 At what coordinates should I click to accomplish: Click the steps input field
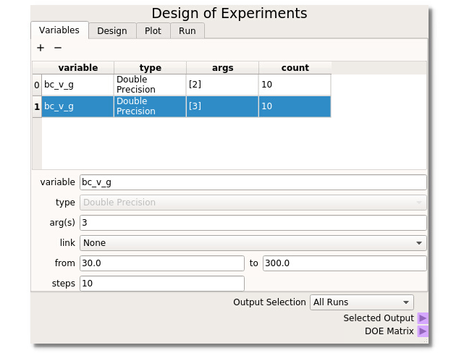tap(162, 284)
